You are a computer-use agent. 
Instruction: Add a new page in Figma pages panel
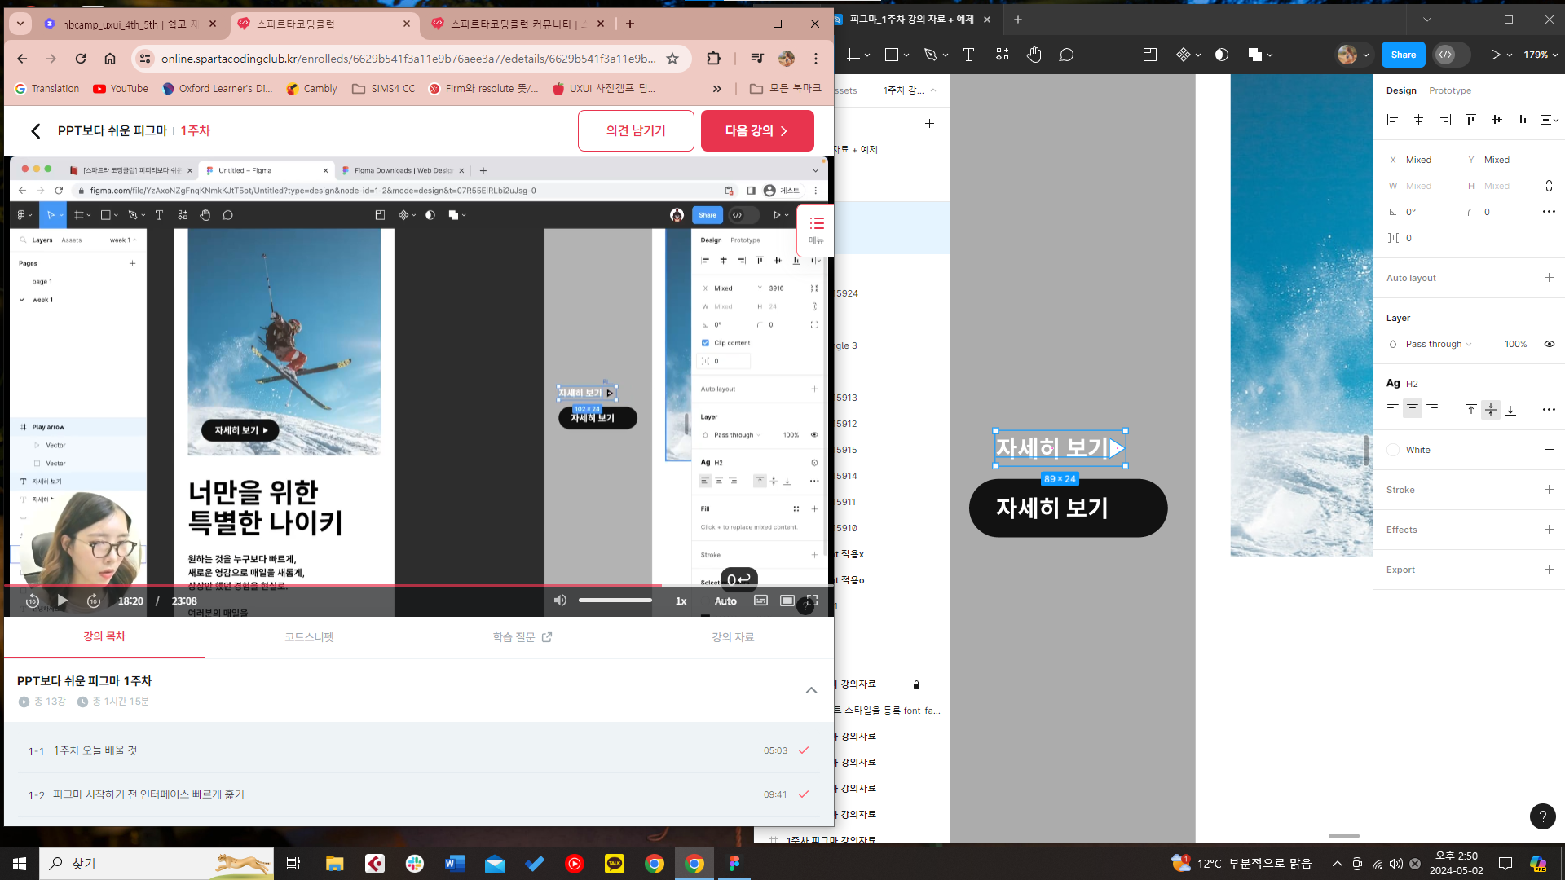pyautogui.click(x=929, y=124)
